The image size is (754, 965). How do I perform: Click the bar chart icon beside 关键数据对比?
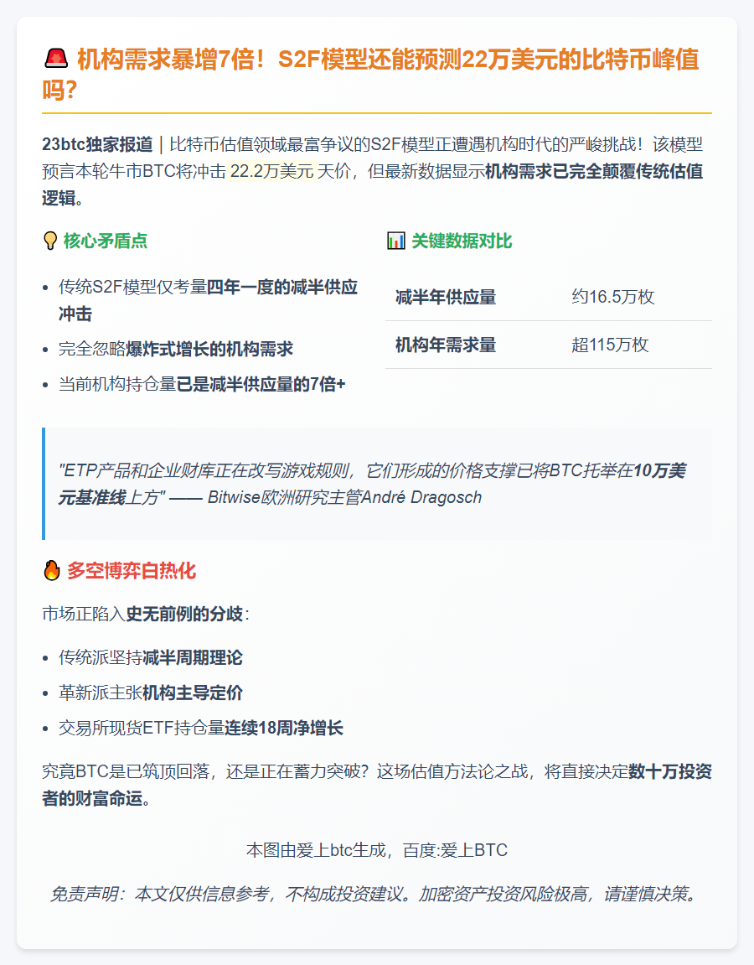[395, 241]
